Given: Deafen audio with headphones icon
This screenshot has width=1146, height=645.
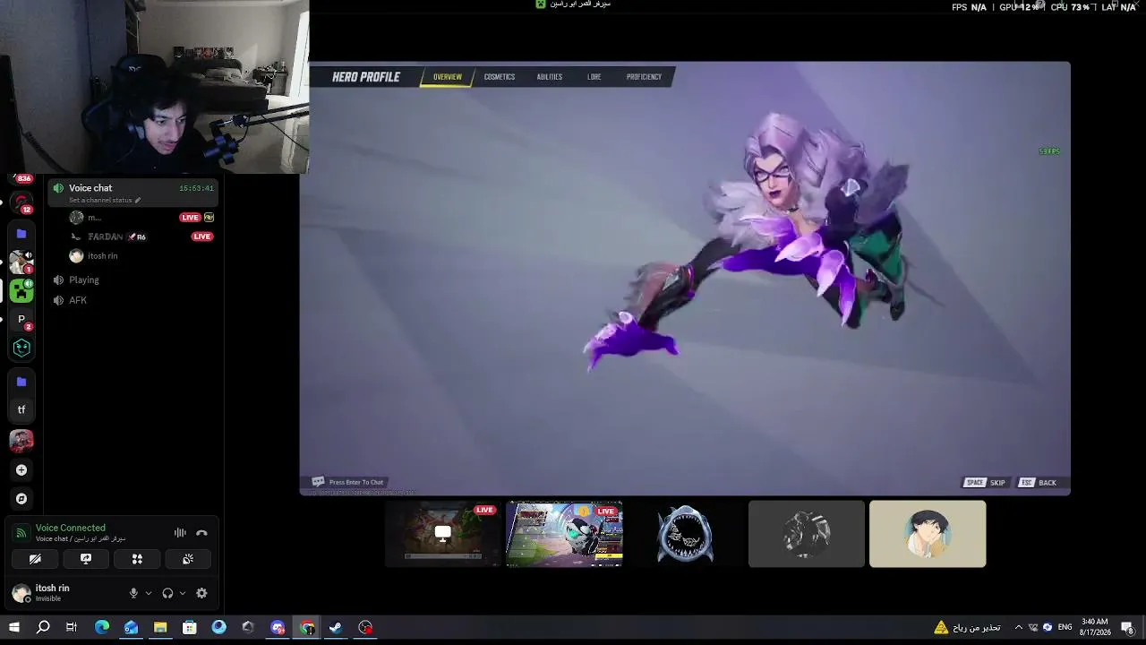Looking at the screenshot, I should pos(167,593).
